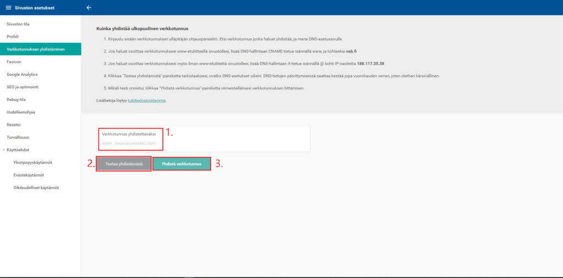
Task: Select Debug-tila in sidebar
Action: tap(16, 99)
